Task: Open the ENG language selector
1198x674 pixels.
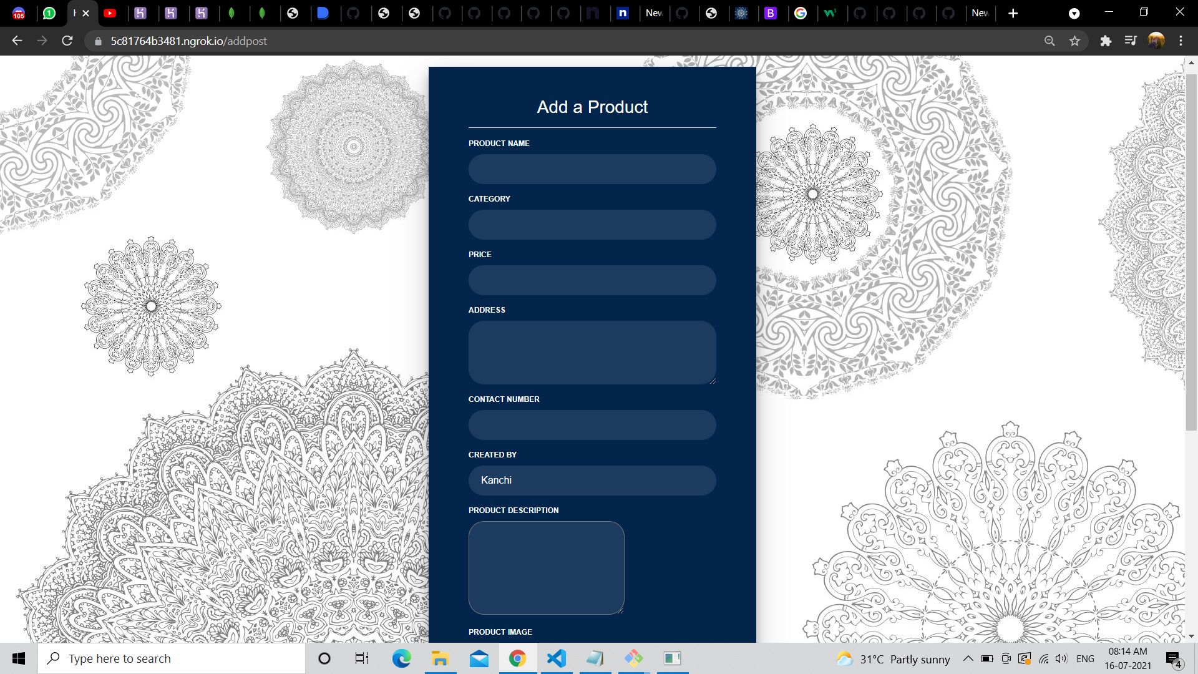Action: point(1086,658)
